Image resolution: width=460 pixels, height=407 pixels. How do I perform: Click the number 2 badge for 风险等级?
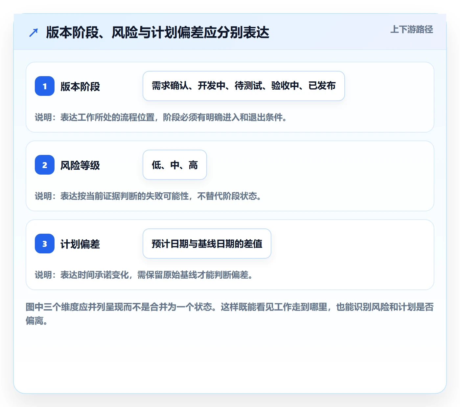coord(45,165)
